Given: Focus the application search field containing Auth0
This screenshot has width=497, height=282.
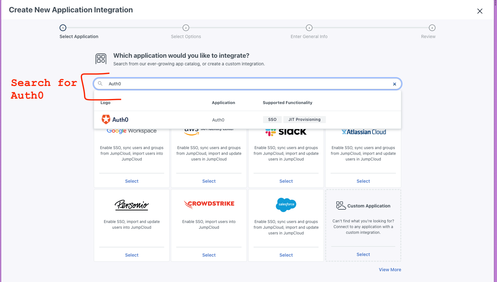Looking at the screenshot, I should (248, 84).
